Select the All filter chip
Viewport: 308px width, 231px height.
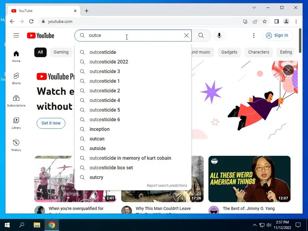(x=40, y=52)
